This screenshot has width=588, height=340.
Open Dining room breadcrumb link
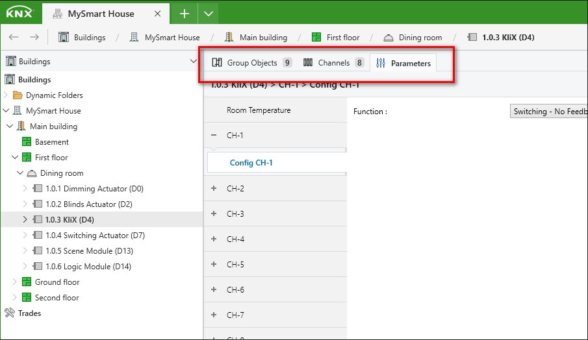(420, 38)
